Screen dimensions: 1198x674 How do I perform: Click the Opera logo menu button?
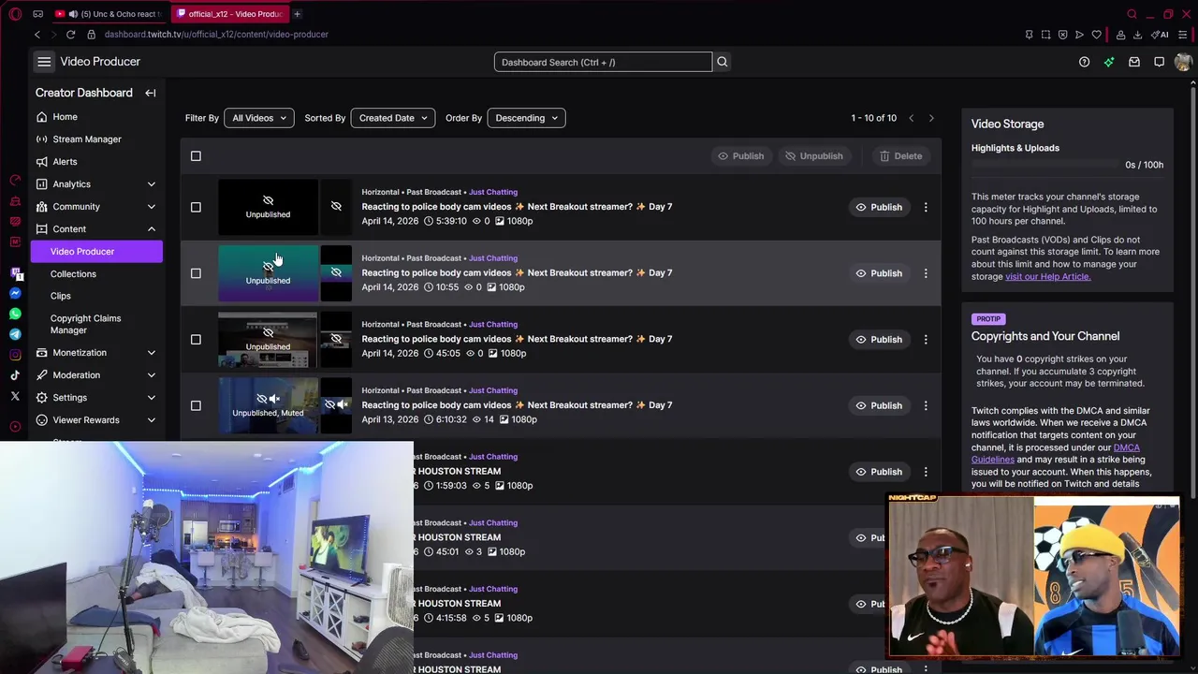click(15, 14)
